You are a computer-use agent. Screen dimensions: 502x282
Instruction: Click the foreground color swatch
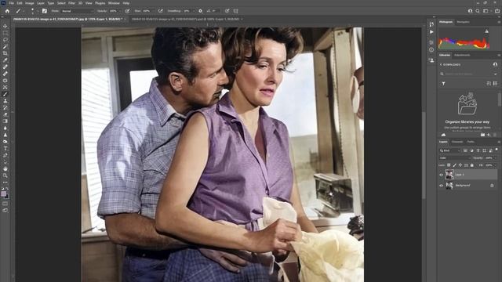[3, 193]
